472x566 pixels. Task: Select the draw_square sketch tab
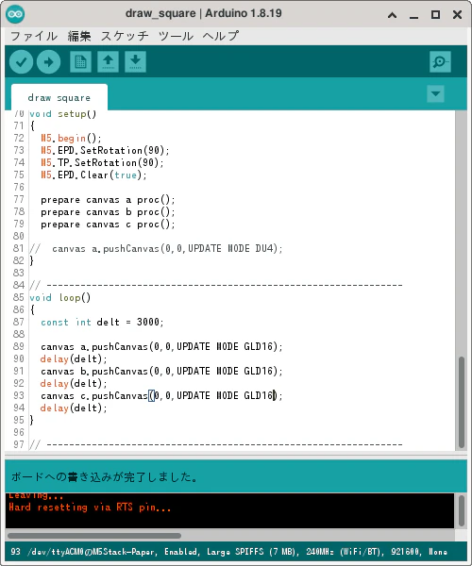point(59,97)
